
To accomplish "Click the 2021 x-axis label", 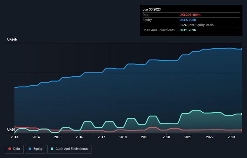I will [x=188, y=137].
